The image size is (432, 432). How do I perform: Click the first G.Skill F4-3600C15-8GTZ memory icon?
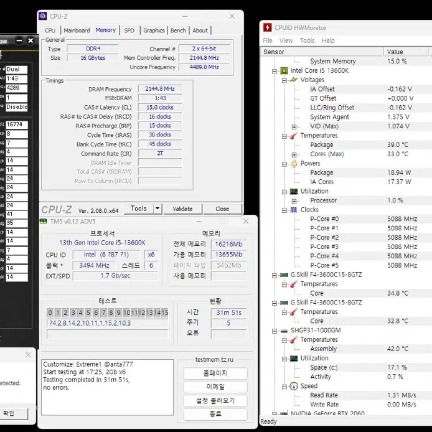tap(284, 275)
